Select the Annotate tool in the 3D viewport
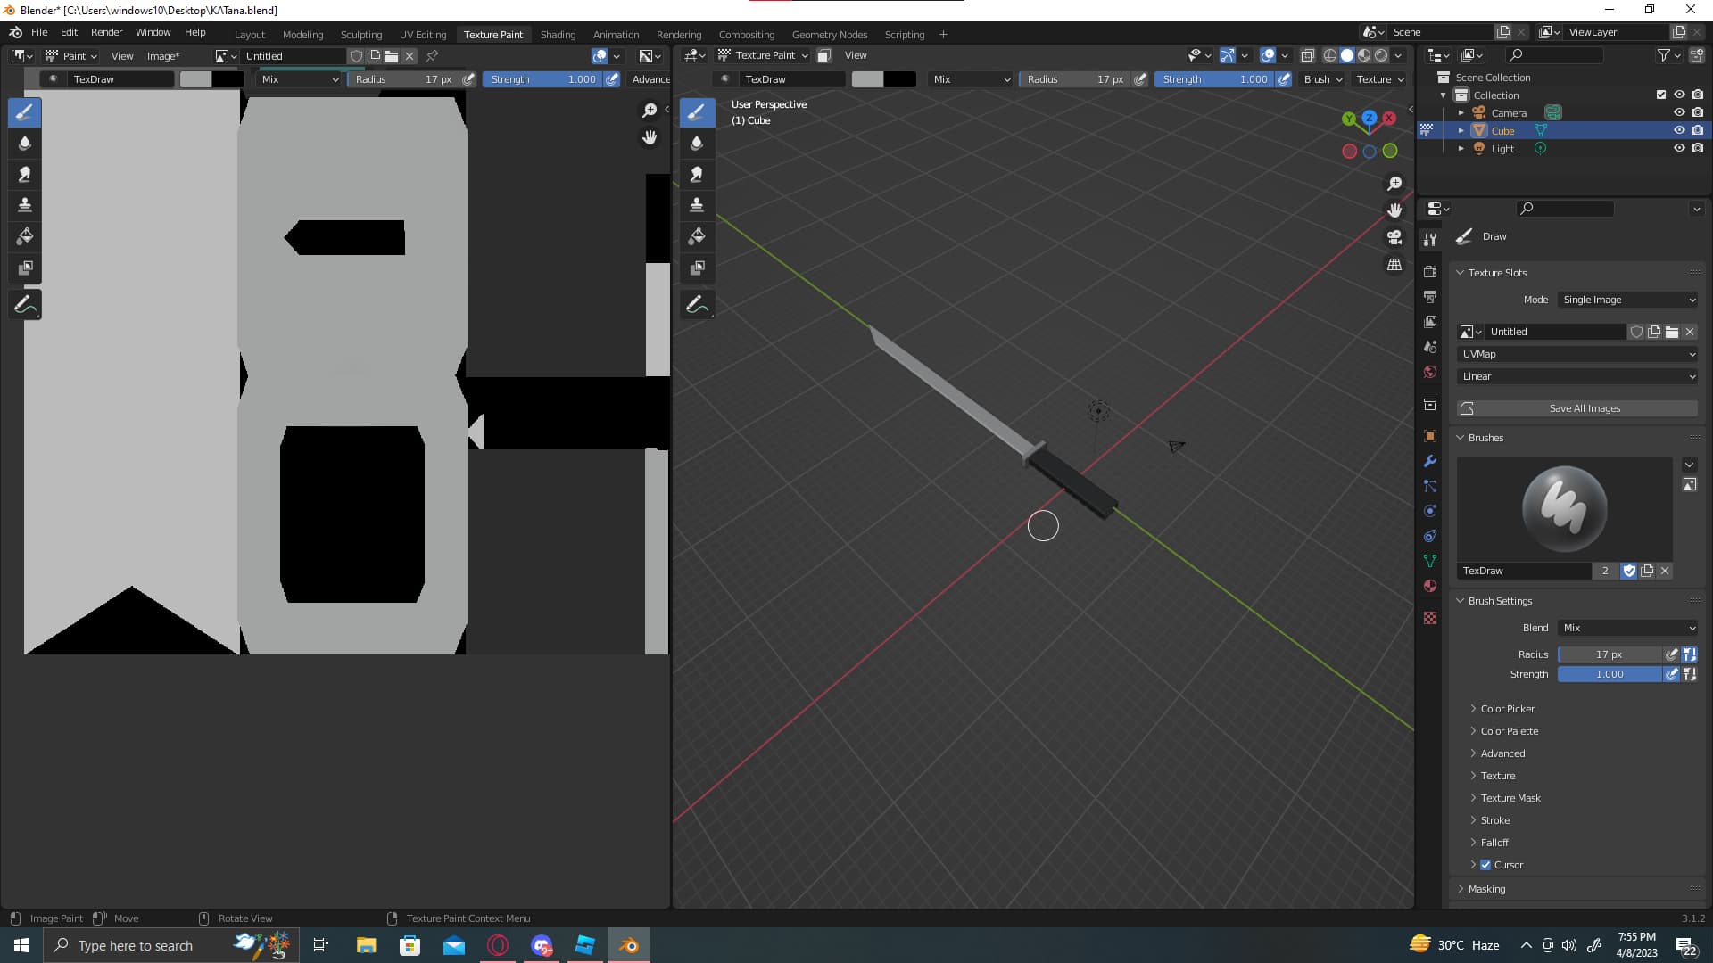 697,304
